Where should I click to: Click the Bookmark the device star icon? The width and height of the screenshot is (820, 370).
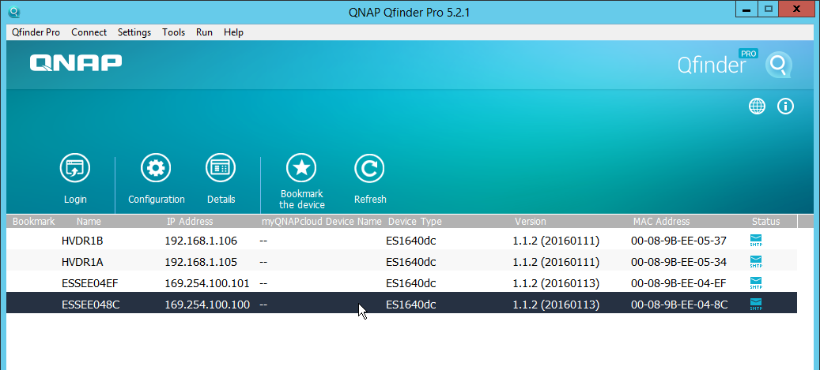(301, 168)
